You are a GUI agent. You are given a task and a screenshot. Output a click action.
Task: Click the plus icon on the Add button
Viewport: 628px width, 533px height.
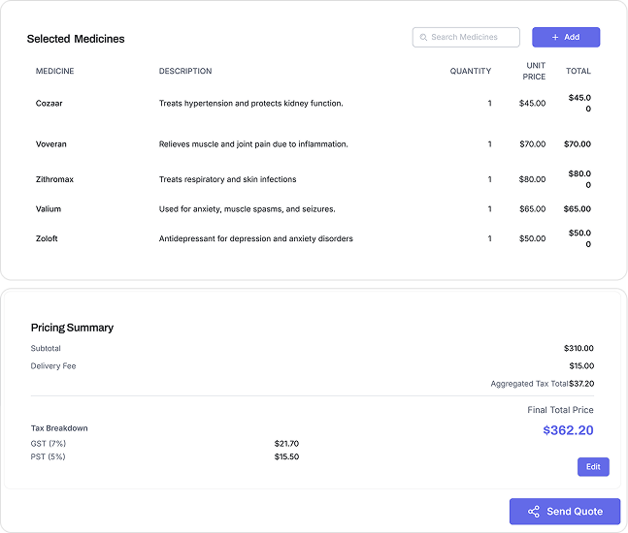555,38
